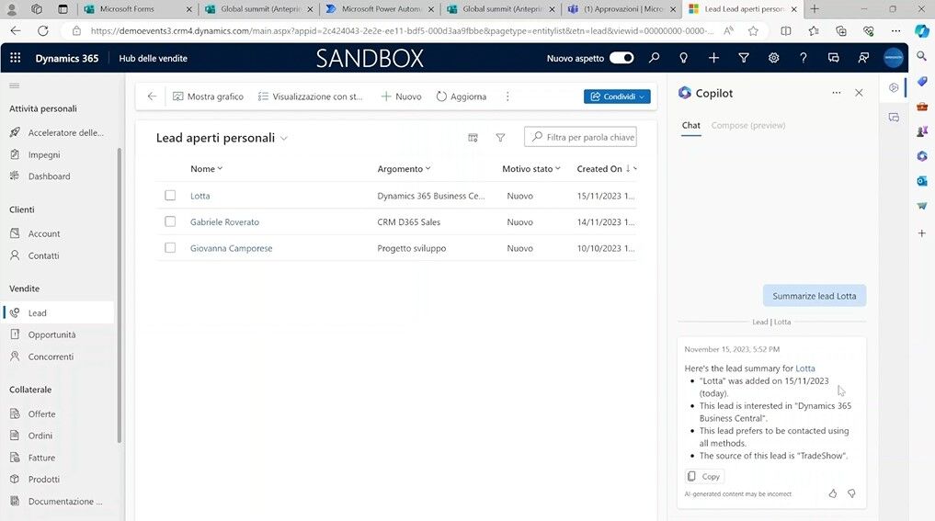Screen dimensions: 935x521
Task: Click the plus icon for quick create
Action: click(713, 58)
